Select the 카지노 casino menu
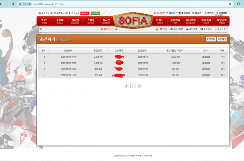The width and height of the screenshot is (244, 161). 160,21
